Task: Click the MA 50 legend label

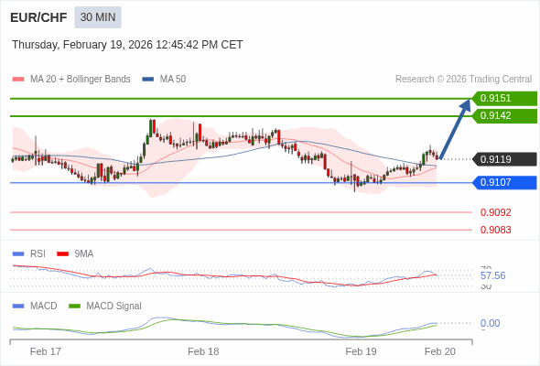Action: tap(173, 80)
